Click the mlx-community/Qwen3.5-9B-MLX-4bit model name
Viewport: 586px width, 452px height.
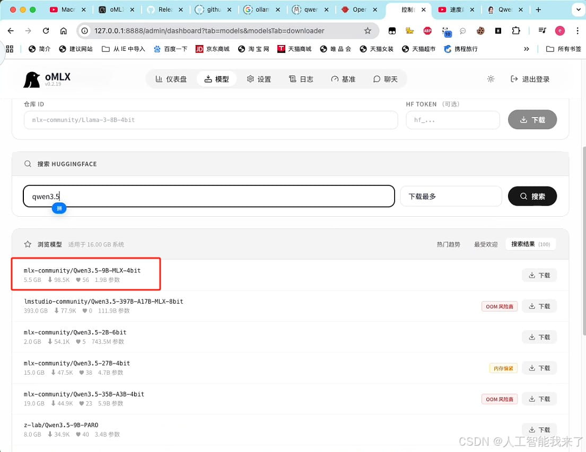[x=82, y=270]
